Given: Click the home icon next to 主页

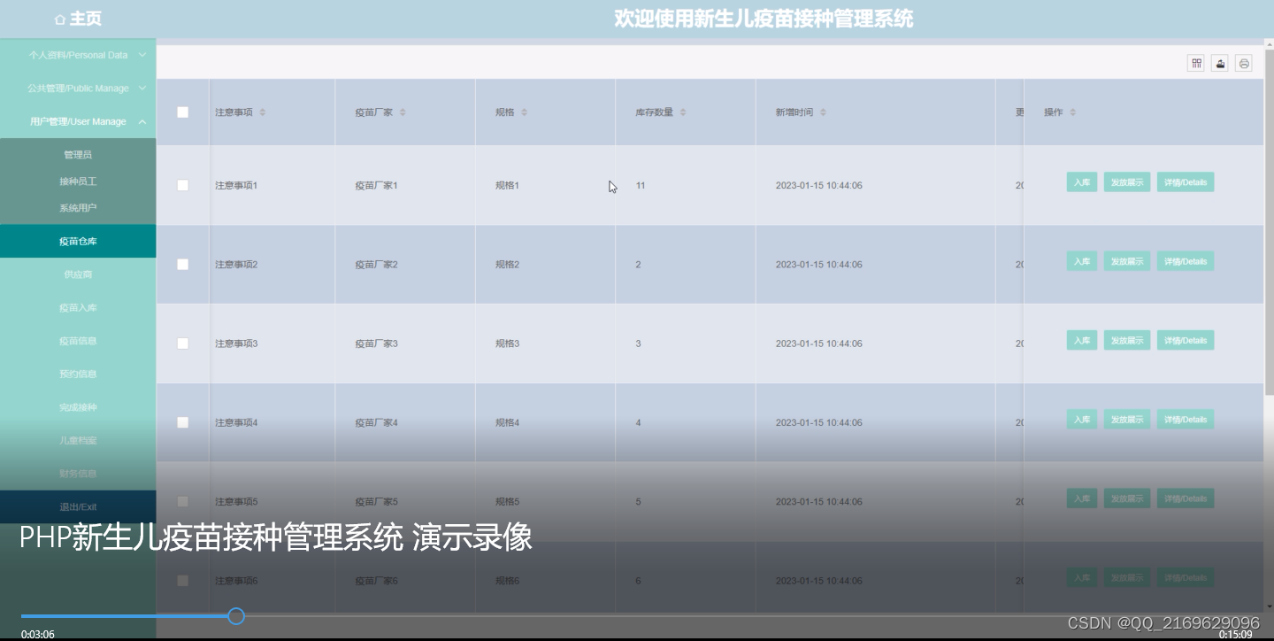Looking at the screenshot, I should [60, 19].
